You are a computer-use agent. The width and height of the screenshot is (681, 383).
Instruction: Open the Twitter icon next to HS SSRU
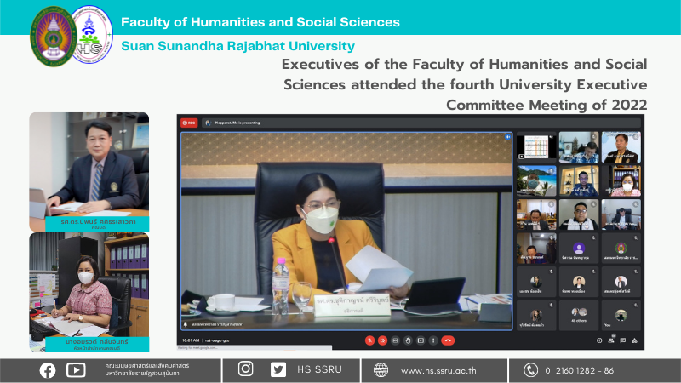point(278,369)
